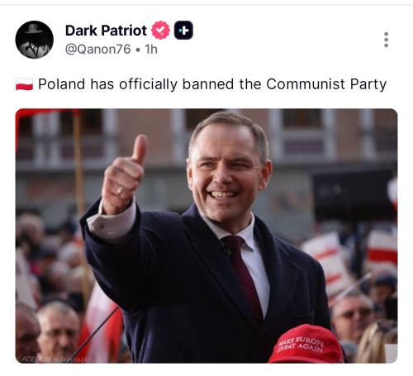Click the crowd man wearing eyeglasses at lower left
This screenshot has height=376, width=413.
[x=59, y=331]
